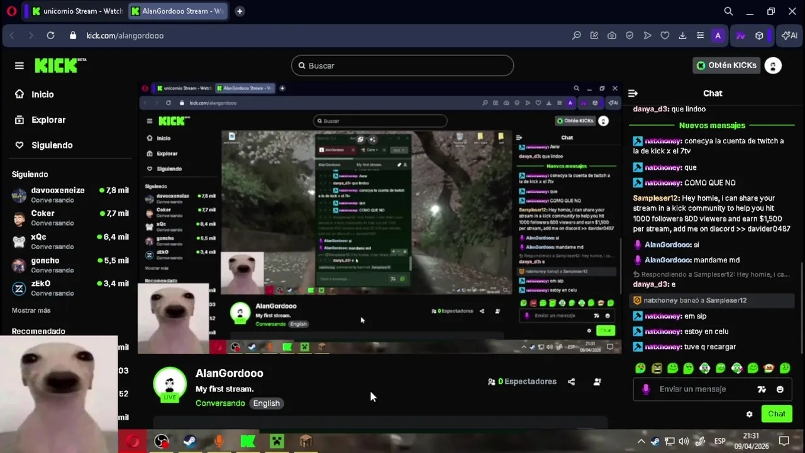The height and width of the screenshot is (453, 805).
Task: Select the angry yellow face emote
Action: [x=657, y=368]
